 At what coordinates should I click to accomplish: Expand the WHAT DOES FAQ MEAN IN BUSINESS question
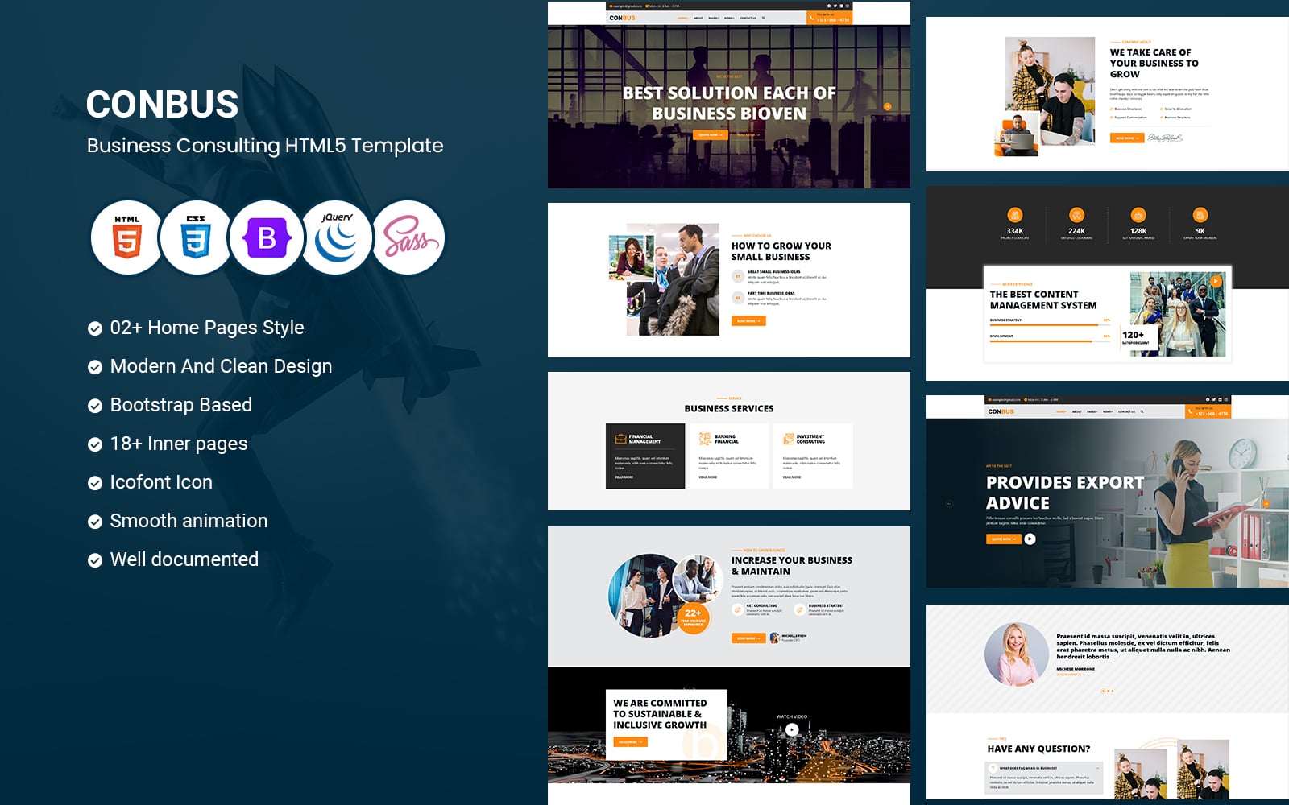click(1027, 766)
